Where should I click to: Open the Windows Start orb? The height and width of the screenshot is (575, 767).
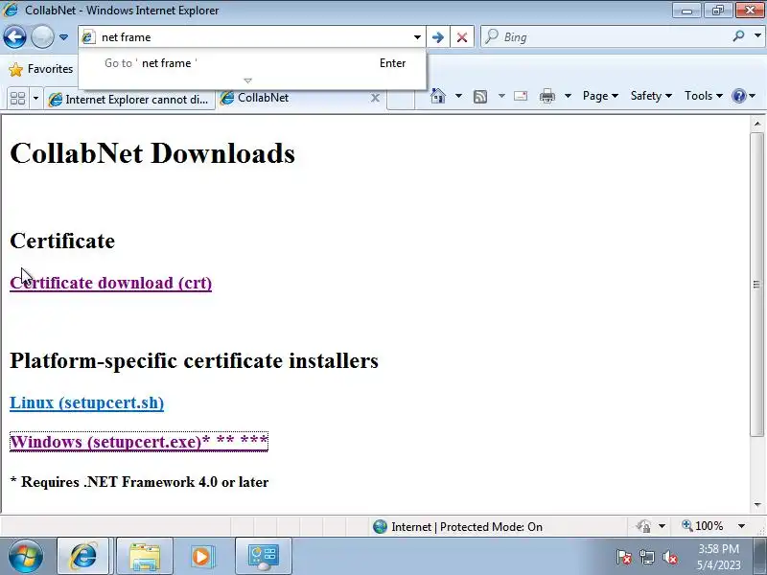point(26,556)
